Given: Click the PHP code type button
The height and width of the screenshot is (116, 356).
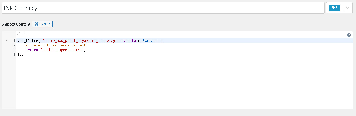Looking at the screenshot, I should (334, 8).
